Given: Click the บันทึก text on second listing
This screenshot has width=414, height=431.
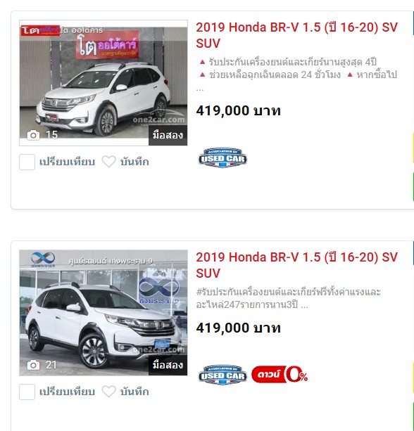Looking at the screenshot, I should click(134, 392).
